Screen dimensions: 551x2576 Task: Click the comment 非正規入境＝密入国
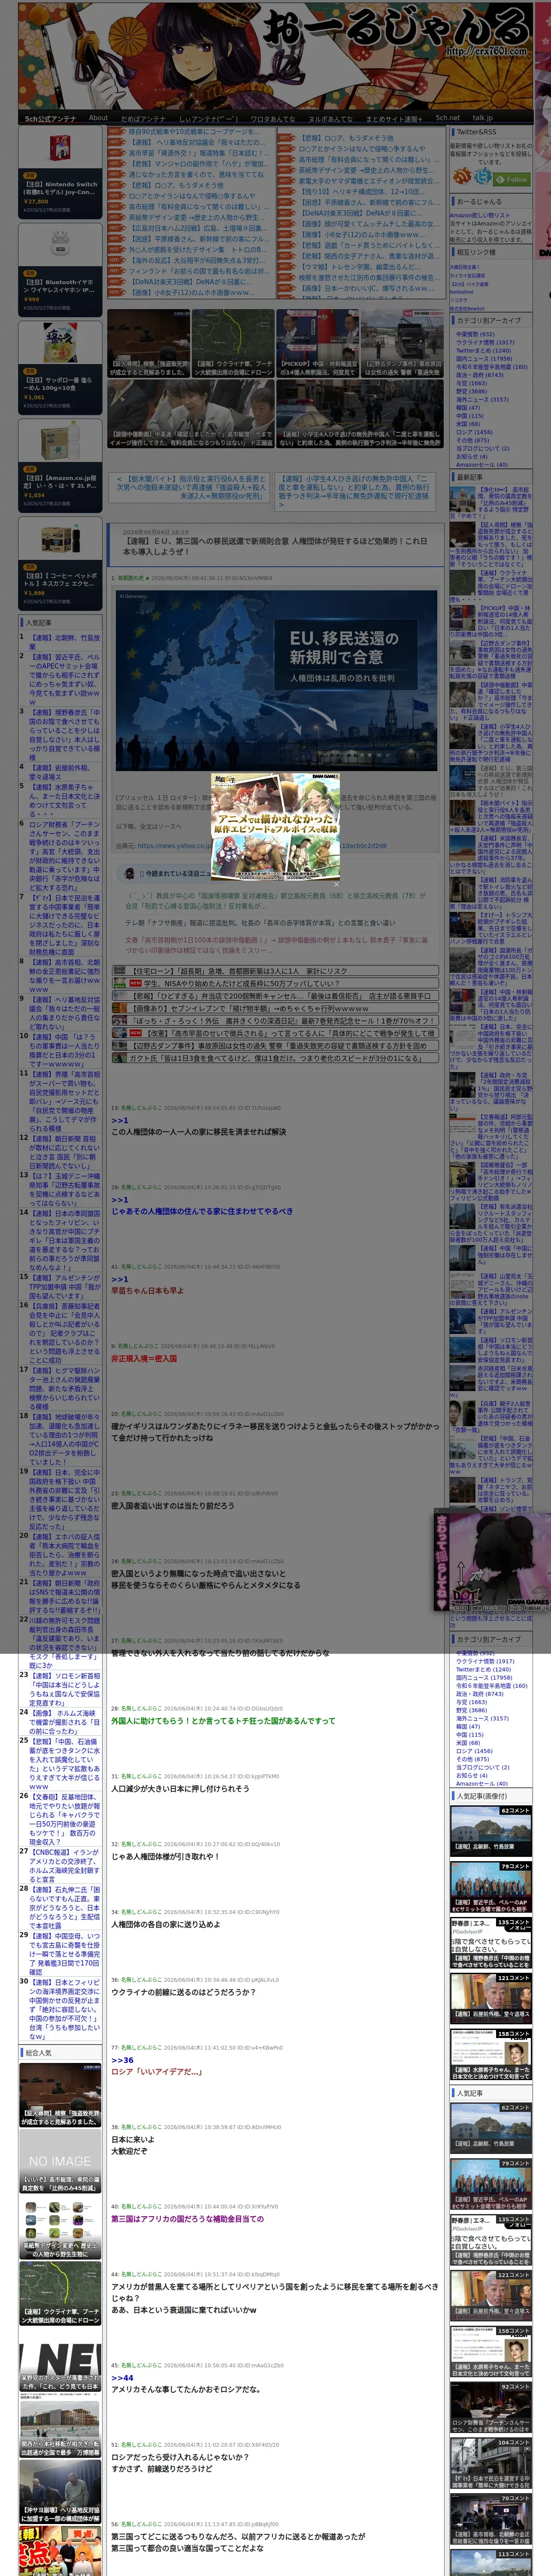coord(144,1359)
